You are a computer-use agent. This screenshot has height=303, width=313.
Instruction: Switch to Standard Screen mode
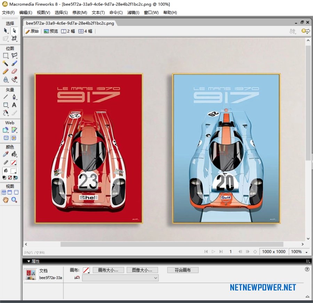[x=4, y=193]
